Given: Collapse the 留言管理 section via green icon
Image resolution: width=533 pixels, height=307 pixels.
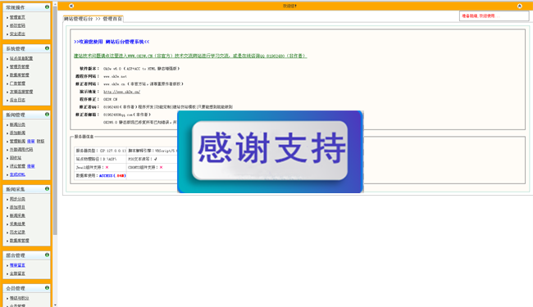Looking at the screenshot, I should coord(47,255).
